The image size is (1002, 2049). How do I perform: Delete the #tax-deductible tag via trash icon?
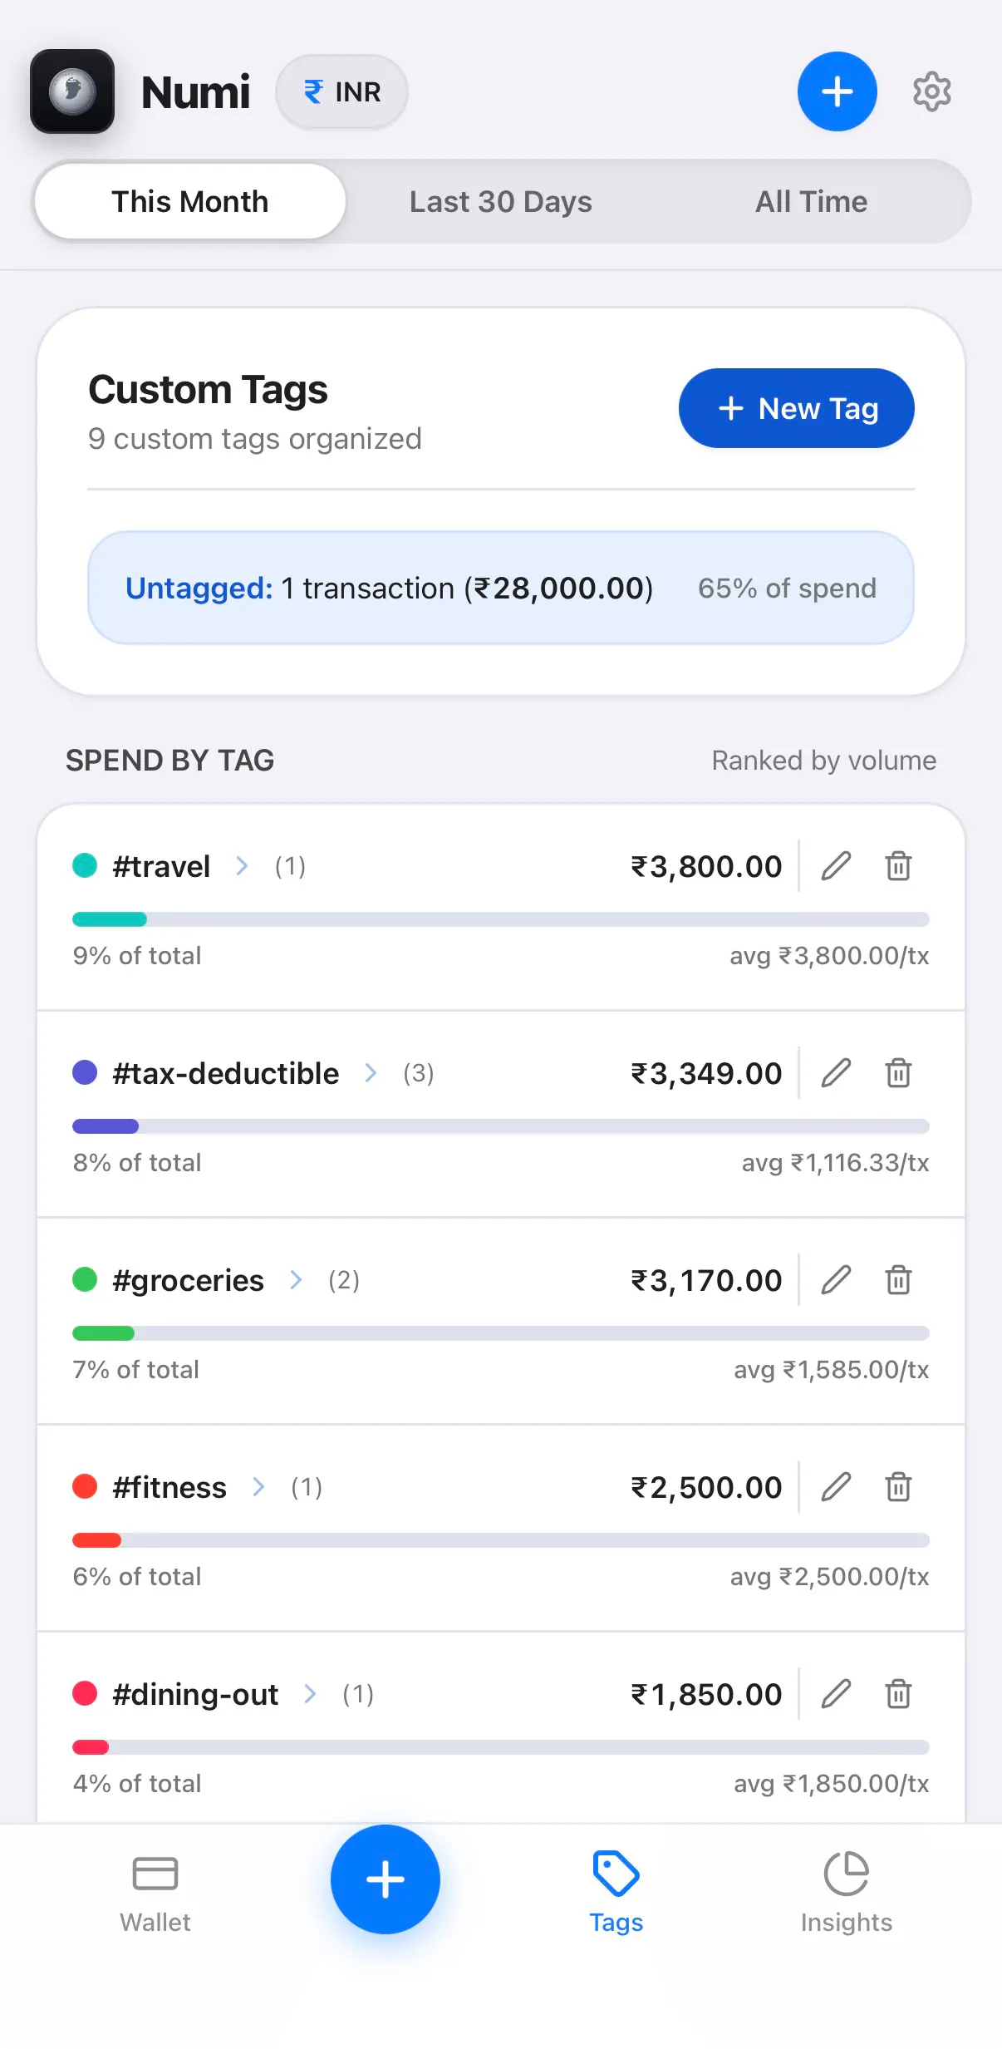pyautogui.click(x=898, y=1073)
